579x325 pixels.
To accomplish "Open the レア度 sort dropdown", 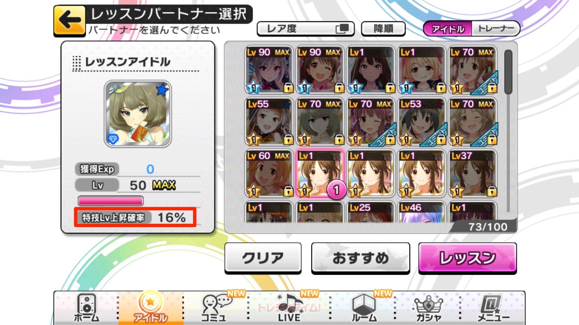I will coord(305,29).
